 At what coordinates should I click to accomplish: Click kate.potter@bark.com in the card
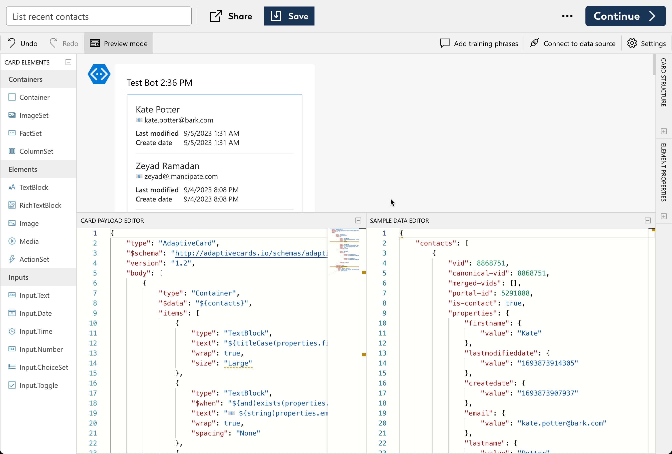point(179,120)
